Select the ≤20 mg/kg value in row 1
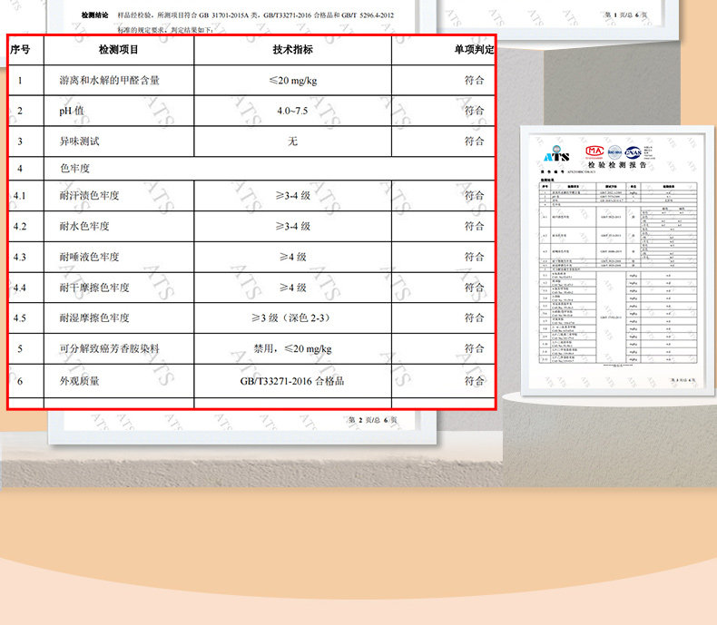717x625 pixels. click(292, 81)
